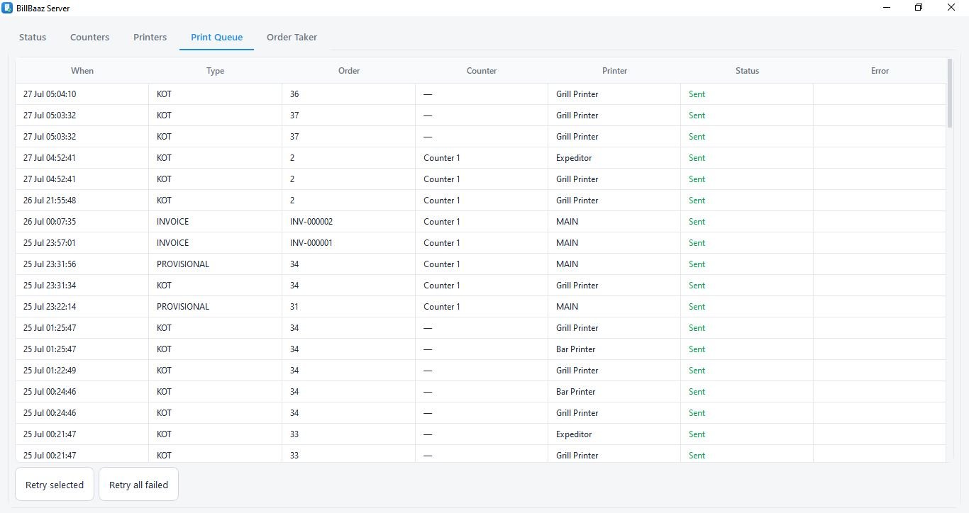The width and height of the screenshot is (969, 513).
Task: Click the Status column header
Action: click(747, 71)
